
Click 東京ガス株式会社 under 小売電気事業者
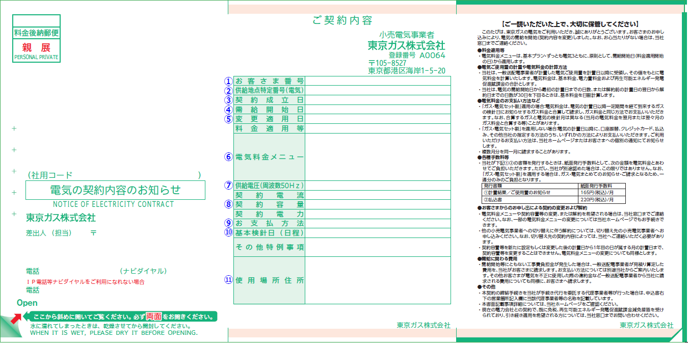[x=407, y=45]
